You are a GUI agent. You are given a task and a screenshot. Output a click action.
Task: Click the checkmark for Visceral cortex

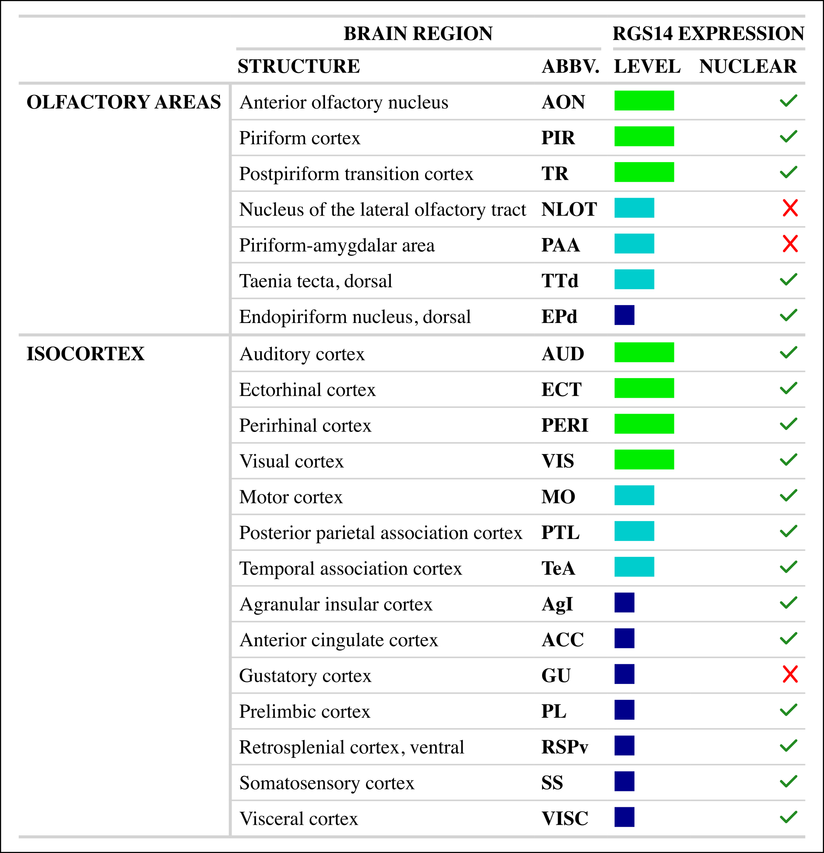(x=788, y=817)
